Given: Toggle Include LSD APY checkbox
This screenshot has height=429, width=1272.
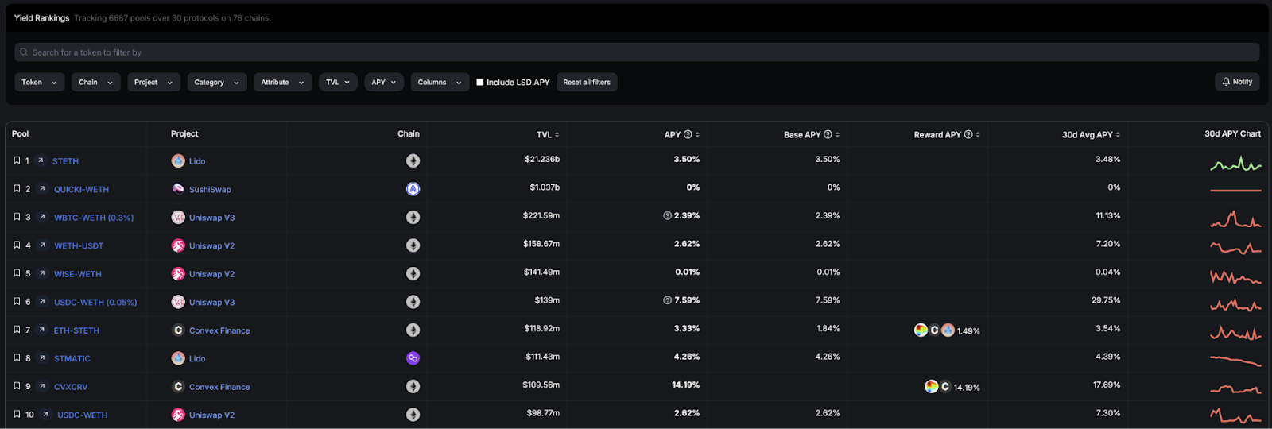Looking at the screenshot, I should 479,82.
